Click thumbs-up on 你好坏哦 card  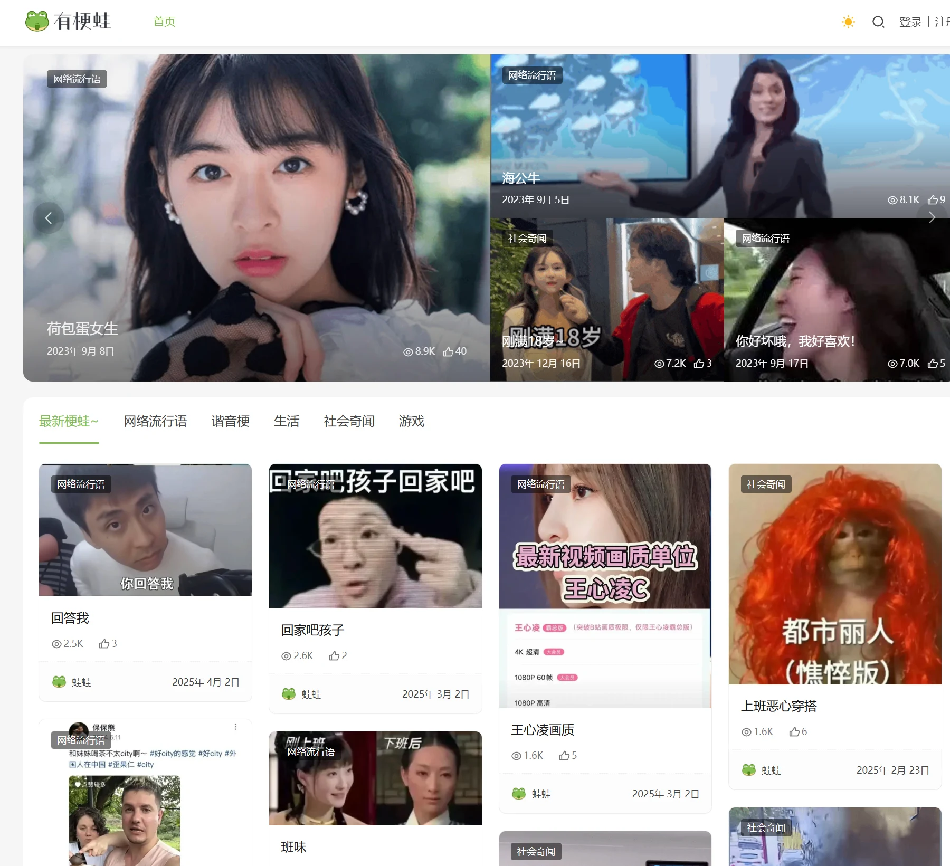[x=933, y=364]
